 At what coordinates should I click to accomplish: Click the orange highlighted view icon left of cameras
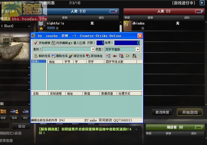click(x=3, y=112)
